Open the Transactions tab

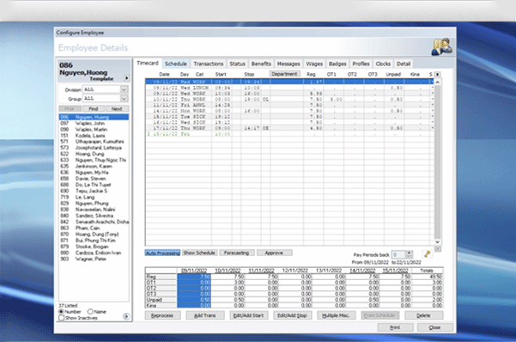click(x=209, y=64)
